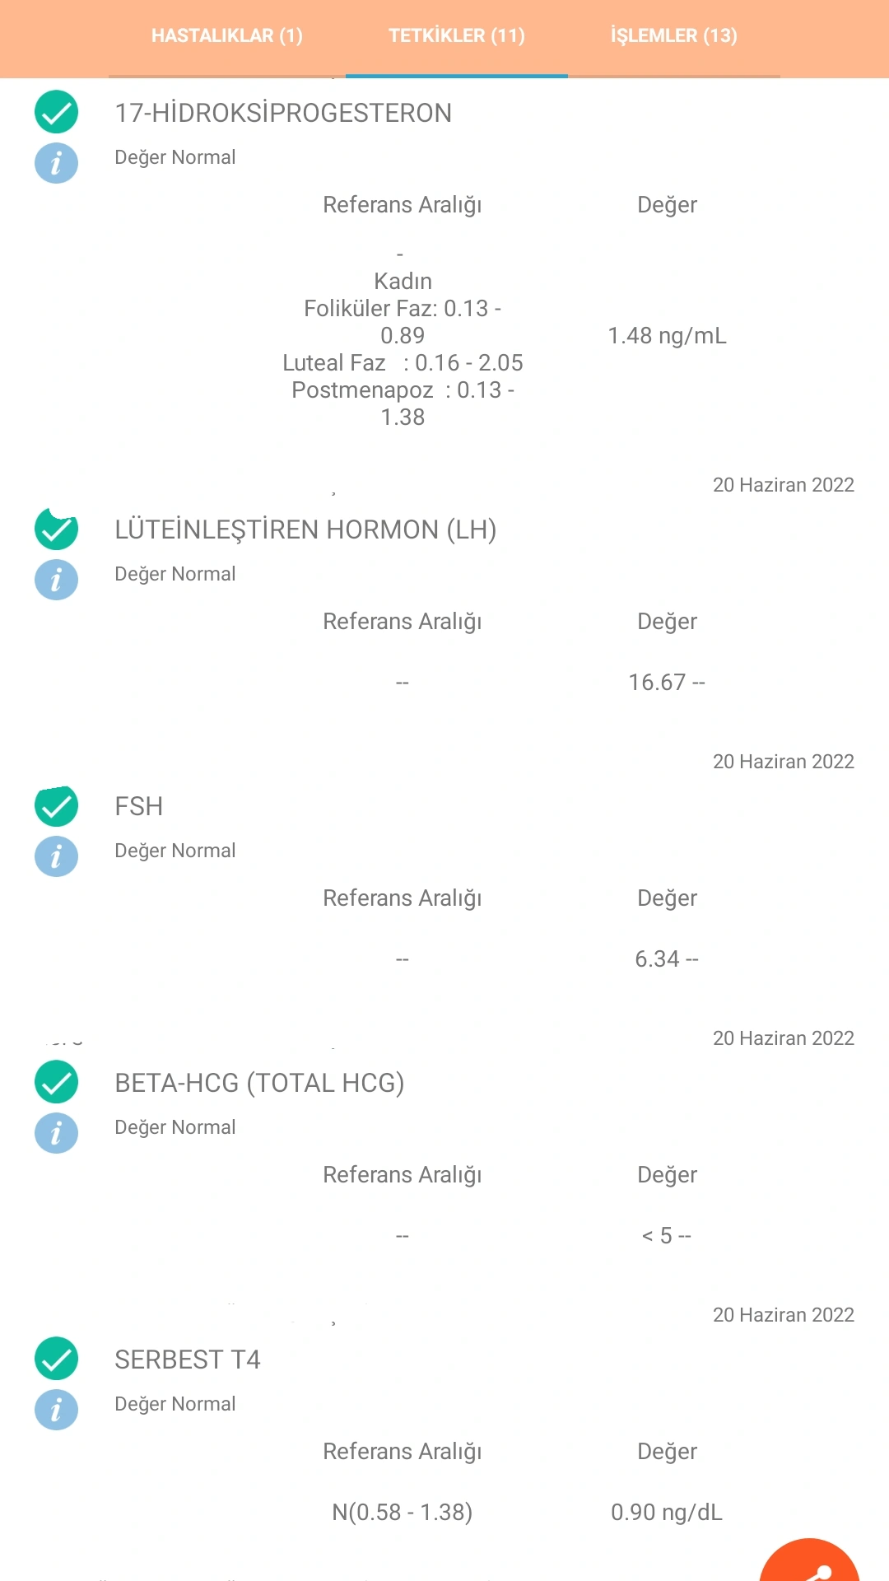This screenshot has height=1581, width=889.
Task: Open the FSH test title
Action: point(139,806)
